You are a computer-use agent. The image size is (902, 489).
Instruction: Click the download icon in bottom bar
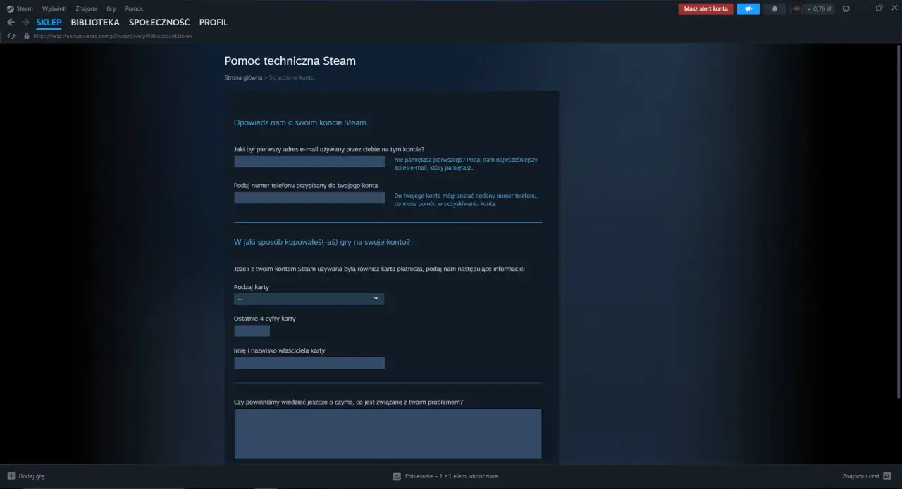click(x=397, y=476)
